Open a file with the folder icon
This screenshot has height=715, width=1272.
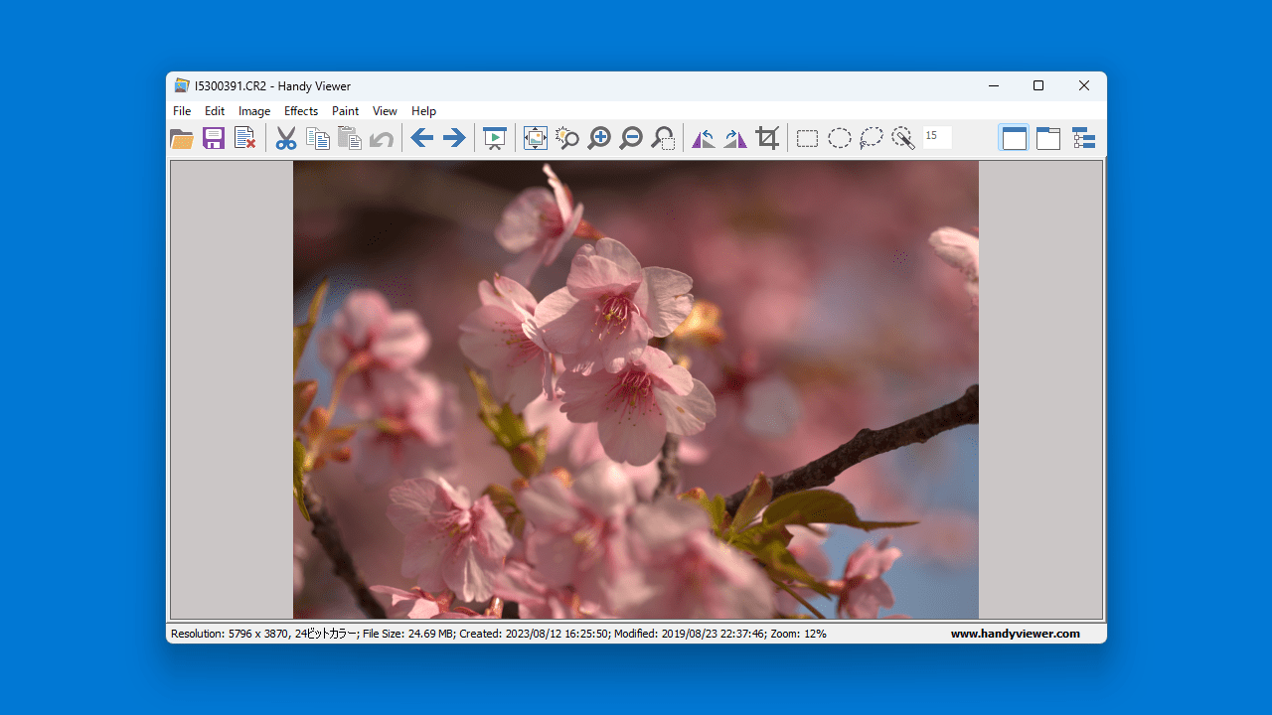point(182,138)
